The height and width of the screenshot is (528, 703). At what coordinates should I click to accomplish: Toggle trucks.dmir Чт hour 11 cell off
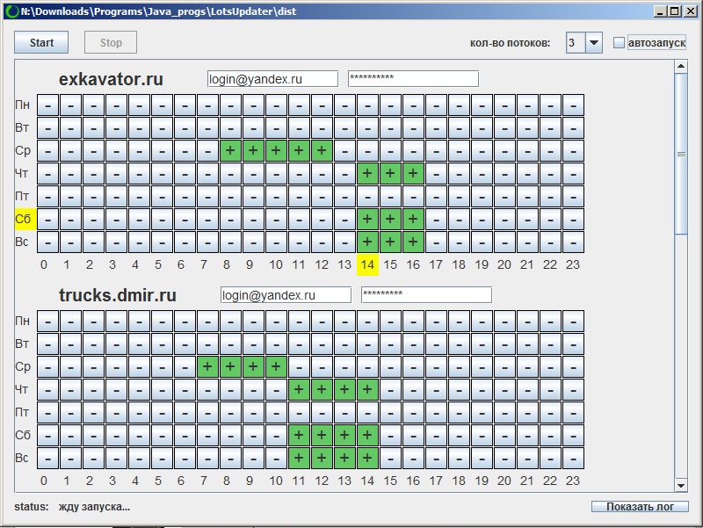coord(299,389)
